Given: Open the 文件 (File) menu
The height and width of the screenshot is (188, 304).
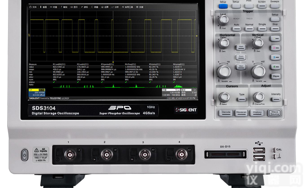Looking at the screenshot, I should 34,7.
